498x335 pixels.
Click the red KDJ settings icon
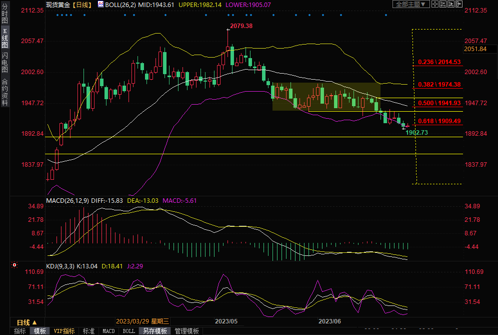14,265
